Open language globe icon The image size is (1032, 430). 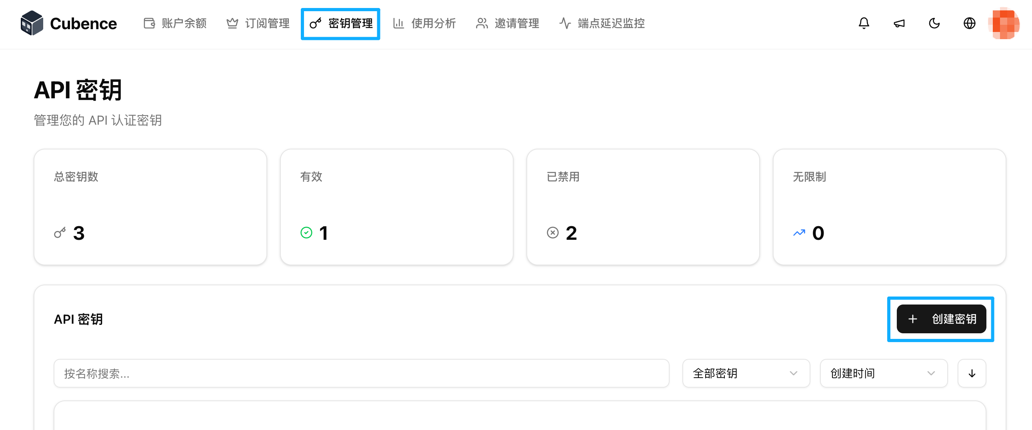pyautogui.click(x=969, y=23)
